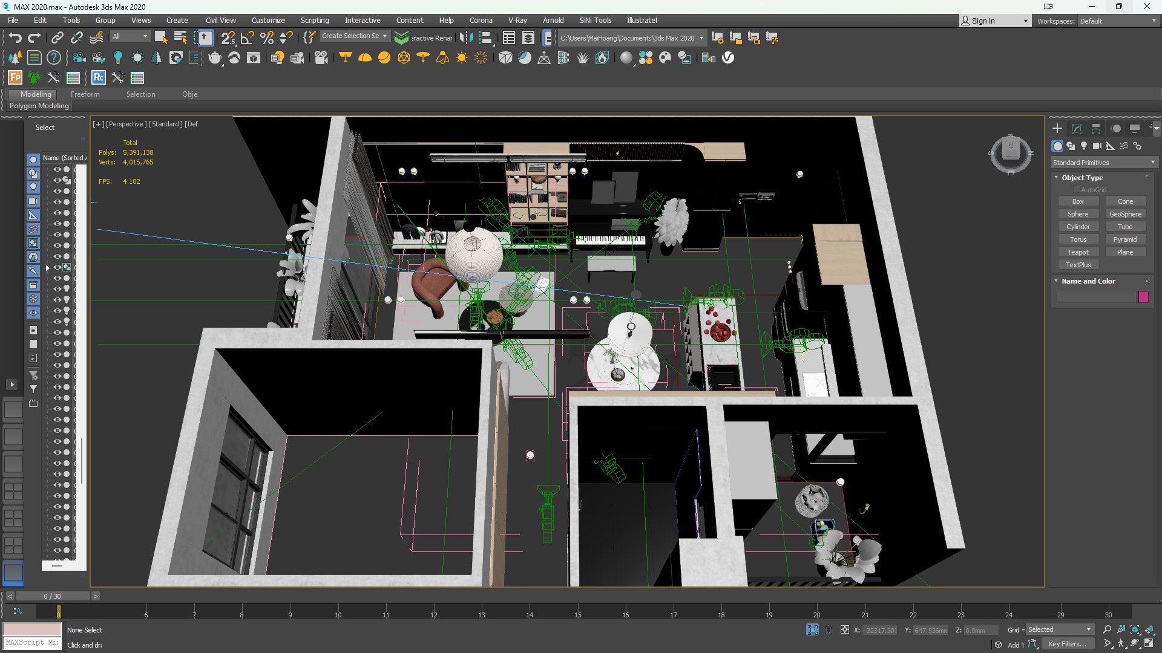Click the Key Filters button
1162x653 pixels.
(x=1067, y=644)
